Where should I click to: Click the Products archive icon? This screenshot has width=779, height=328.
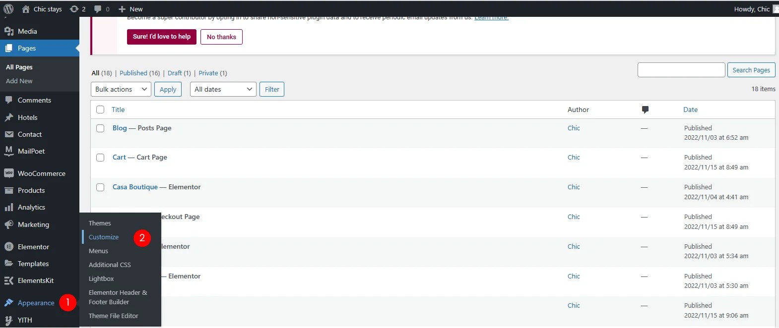coord(9,190)
